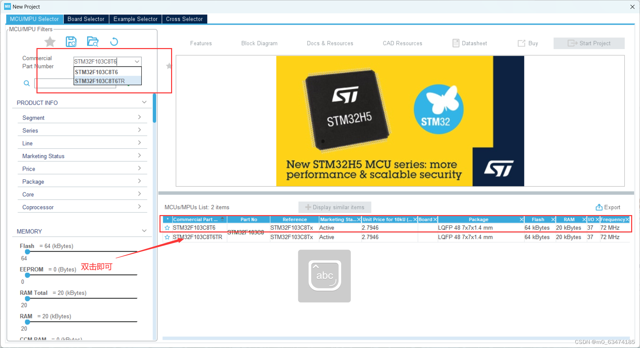The image size is (640, 348).
Task: Remove the Frequency column
Action: 627,220
